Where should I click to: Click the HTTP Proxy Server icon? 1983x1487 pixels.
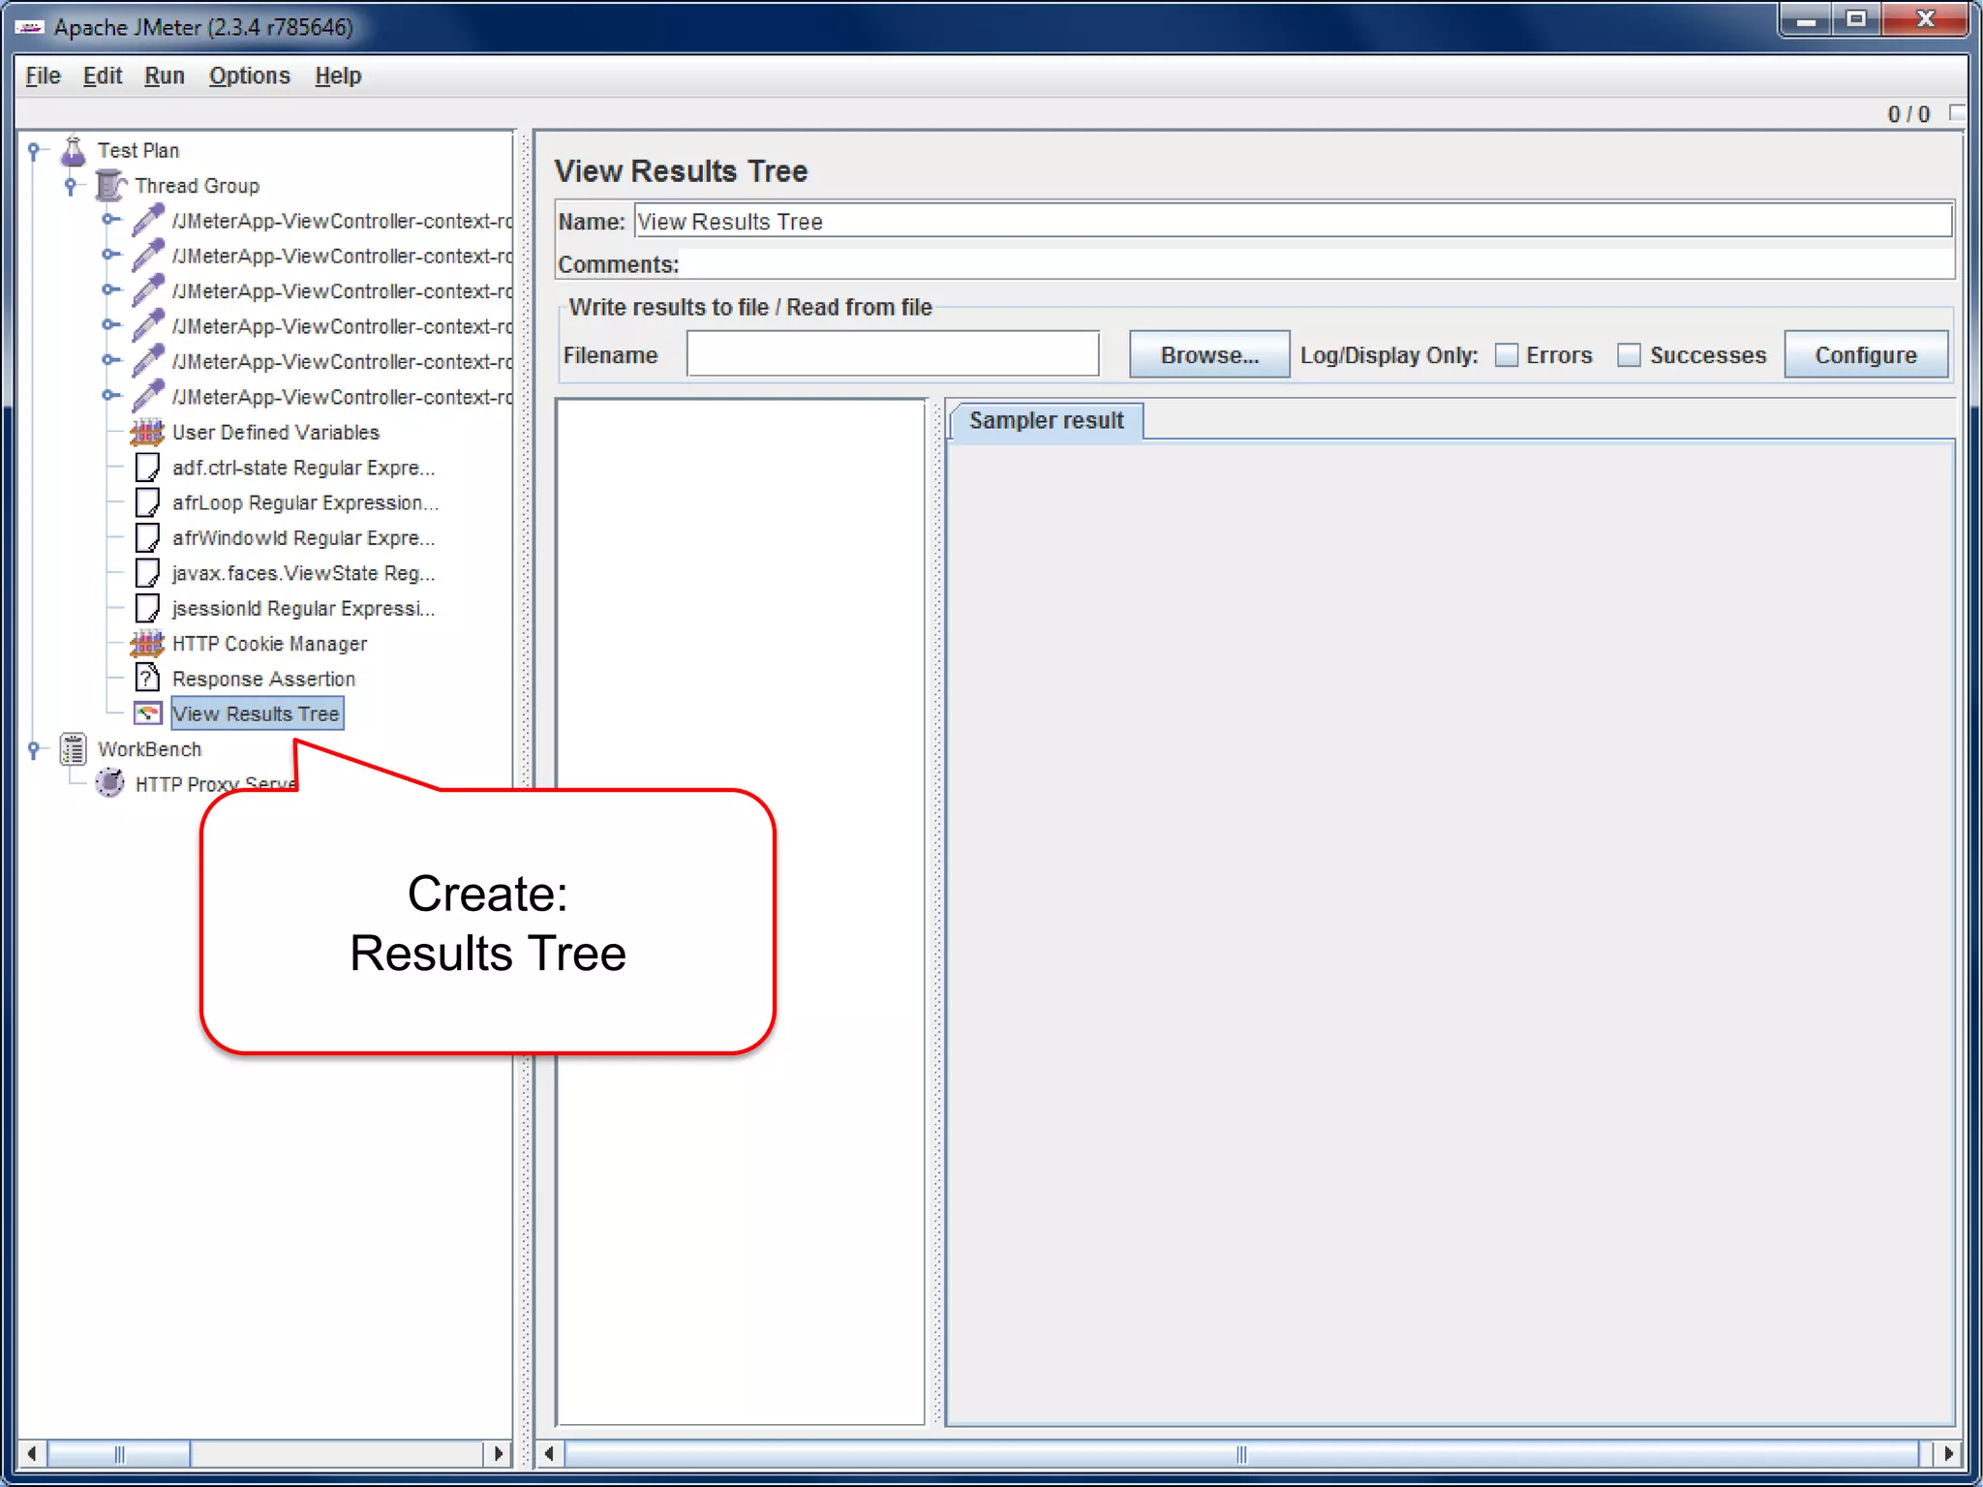(110, 783)
